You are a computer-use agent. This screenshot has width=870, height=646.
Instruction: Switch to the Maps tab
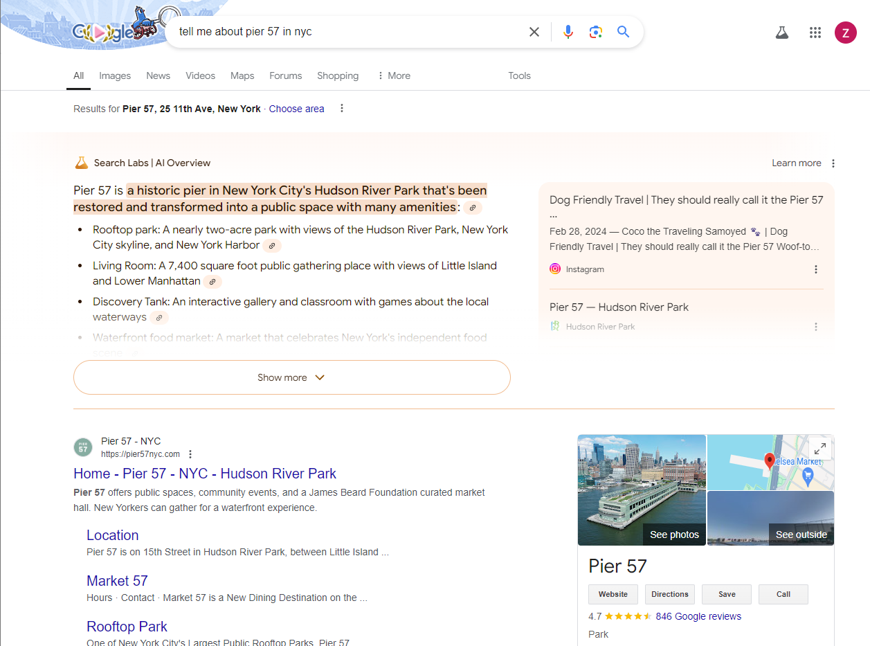pos(242,75)
